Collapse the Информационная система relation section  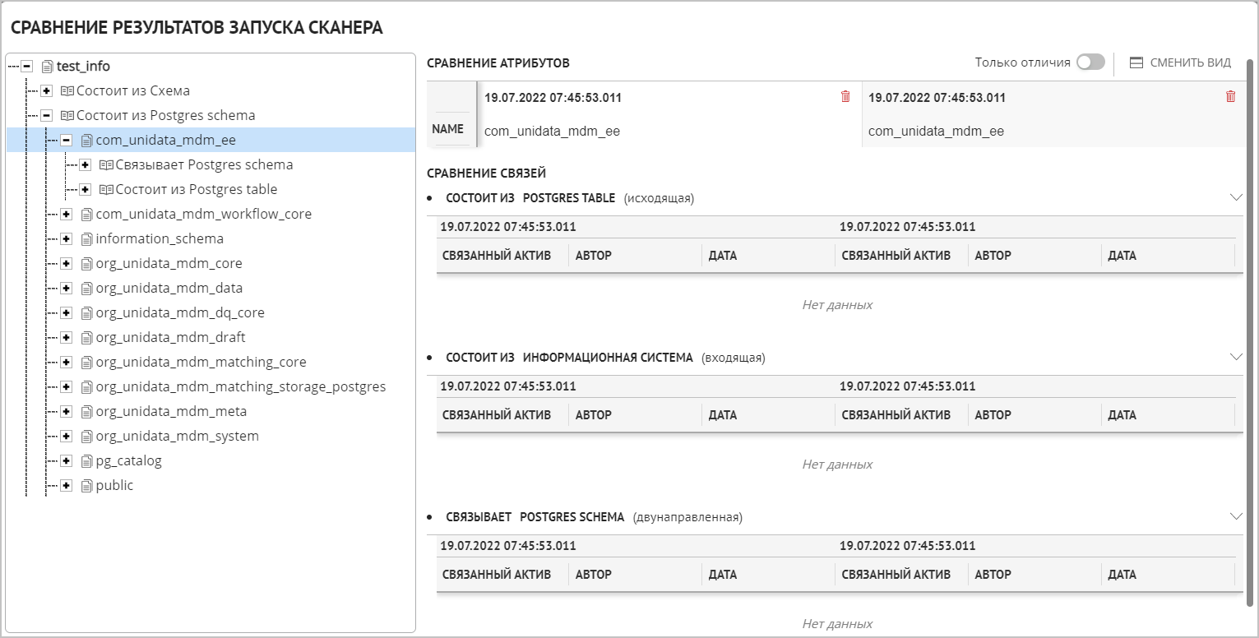tap(1235, 357)
